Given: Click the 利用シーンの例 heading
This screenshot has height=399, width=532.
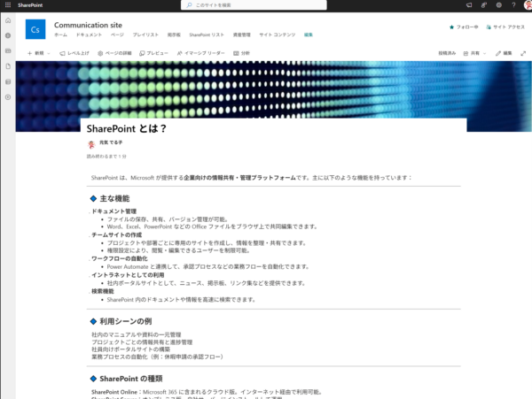Looking at the screenshot, I should coord(126,321).
